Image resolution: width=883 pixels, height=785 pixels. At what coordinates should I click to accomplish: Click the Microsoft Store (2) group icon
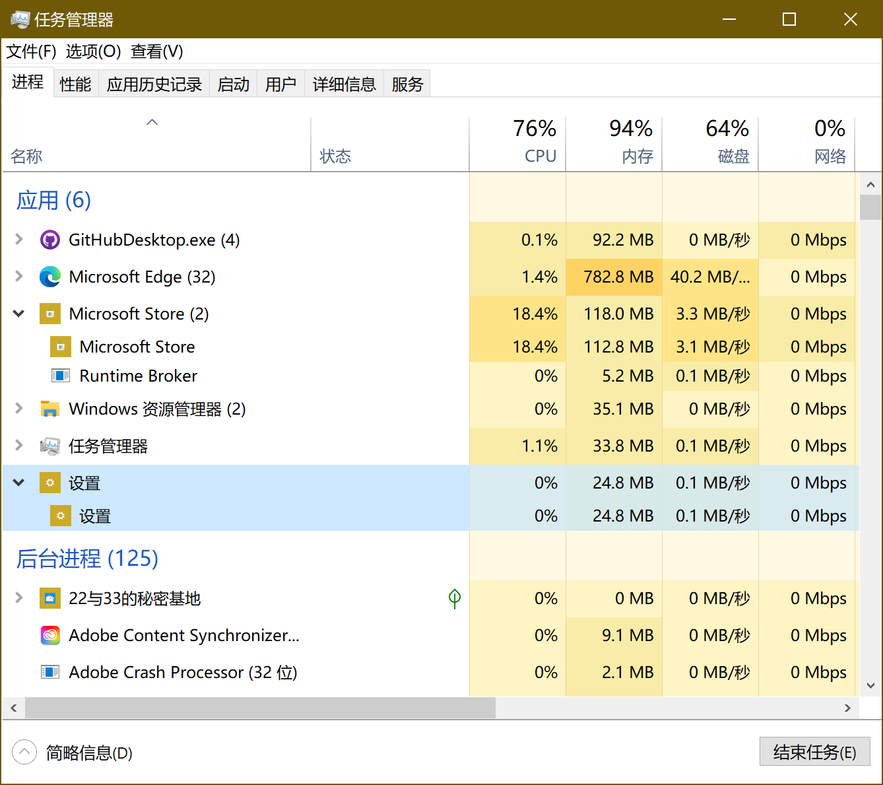click(50, 314)
